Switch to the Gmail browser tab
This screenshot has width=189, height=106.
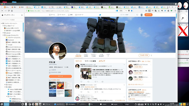tap(29, 7)
